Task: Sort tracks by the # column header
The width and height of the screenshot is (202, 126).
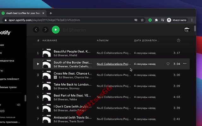Action: tap(38, 40)
